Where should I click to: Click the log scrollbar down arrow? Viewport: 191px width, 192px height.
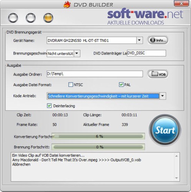click(x=177, y=178)
